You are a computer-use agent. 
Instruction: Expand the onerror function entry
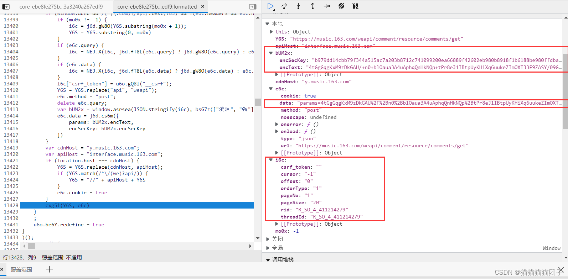277,124
